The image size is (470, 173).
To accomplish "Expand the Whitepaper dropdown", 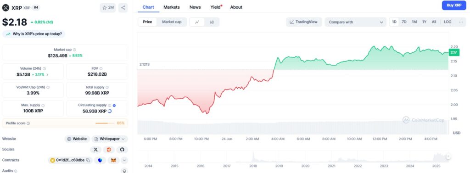I will click(x=110, y=139).
